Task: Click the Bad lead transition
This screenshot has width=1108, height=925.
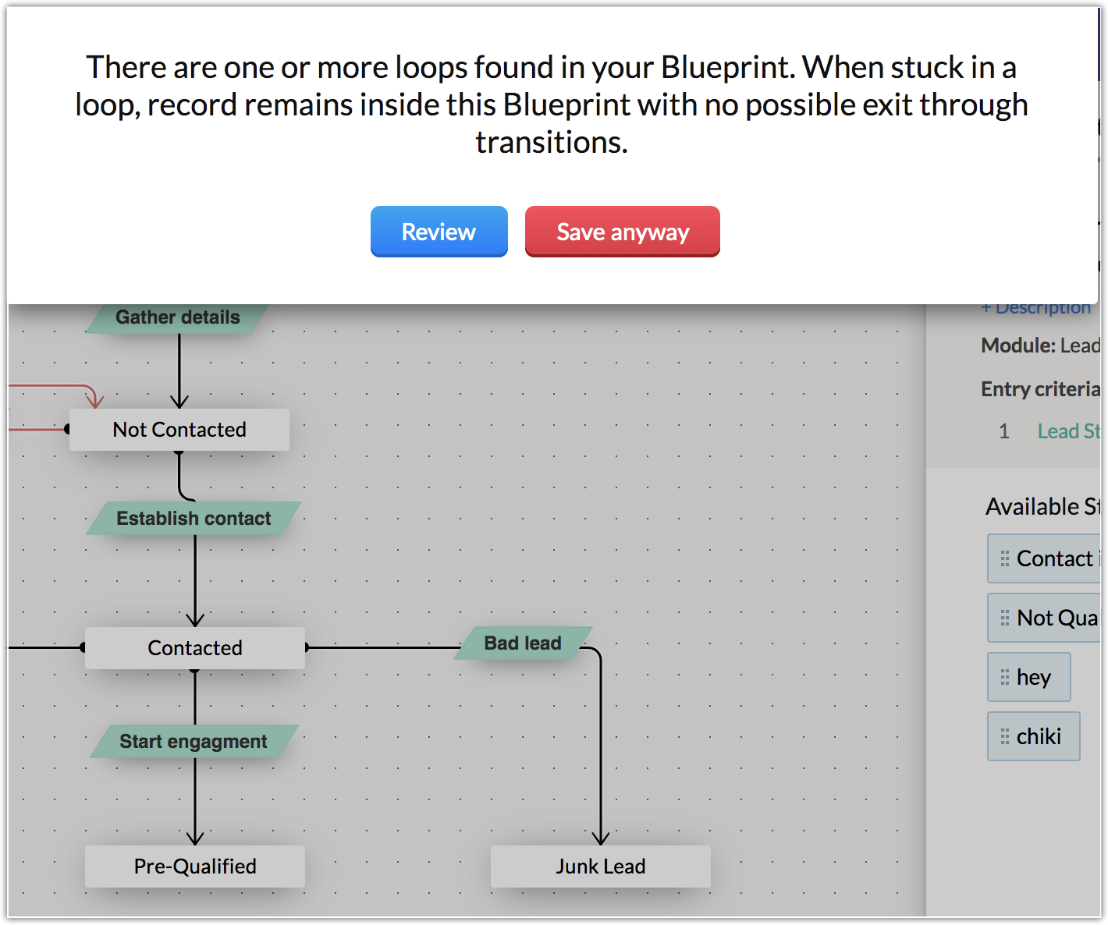Action: (523, 643)
